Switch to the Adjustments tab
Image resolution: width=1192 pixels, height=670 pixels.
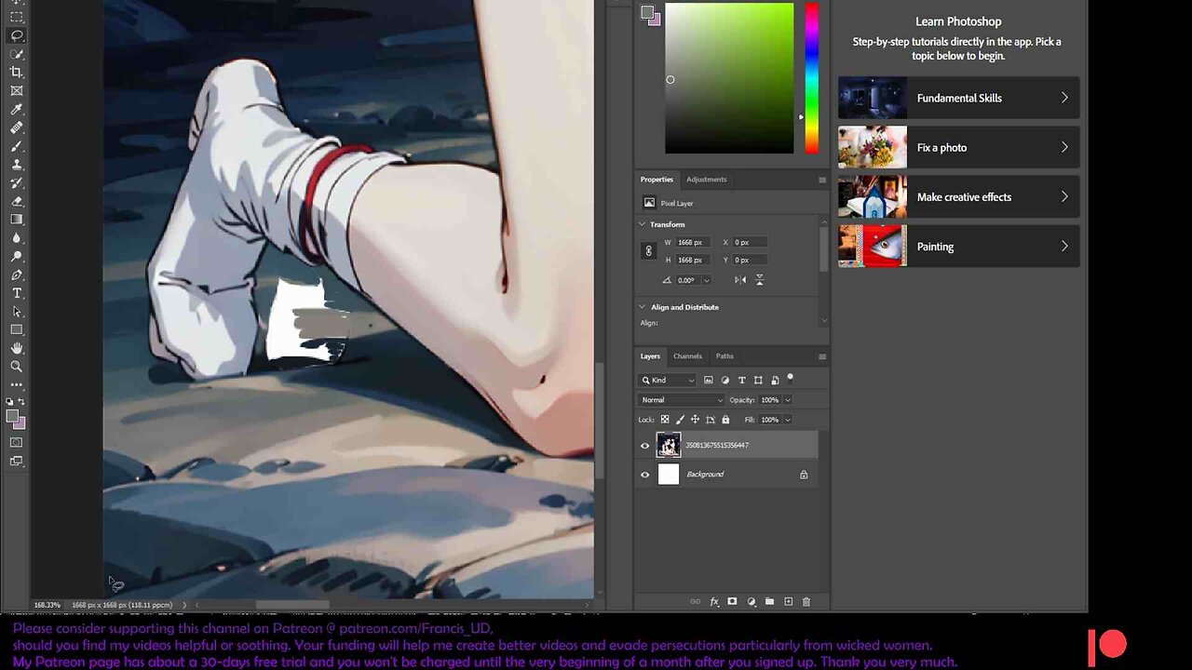(706, 180)
